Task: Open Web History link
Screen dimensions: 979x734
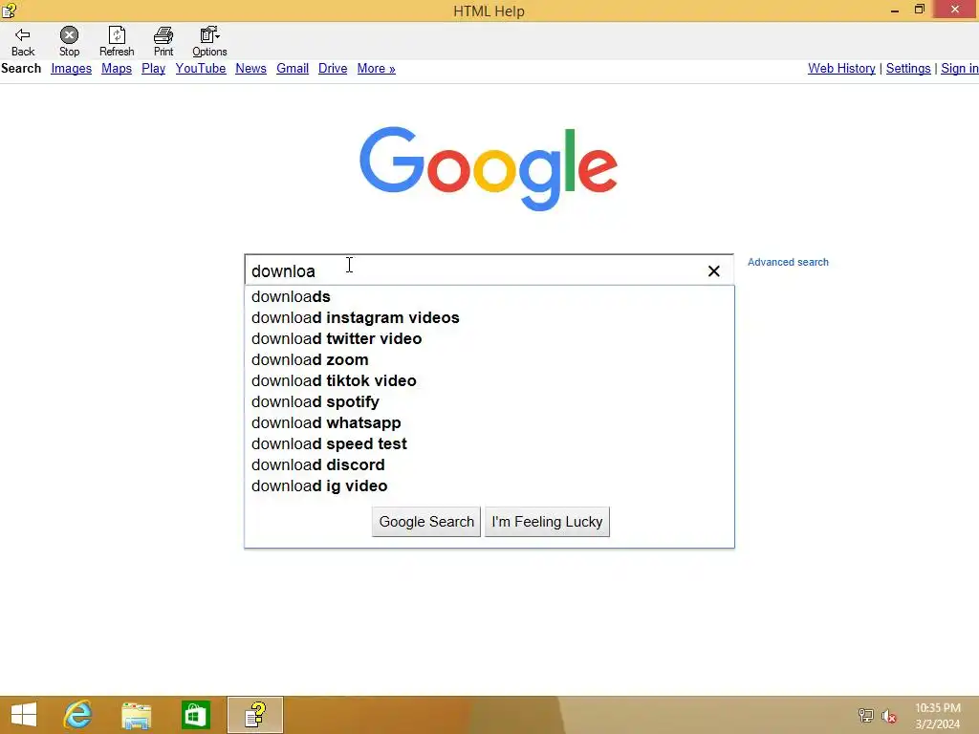Action: point(841,69)
